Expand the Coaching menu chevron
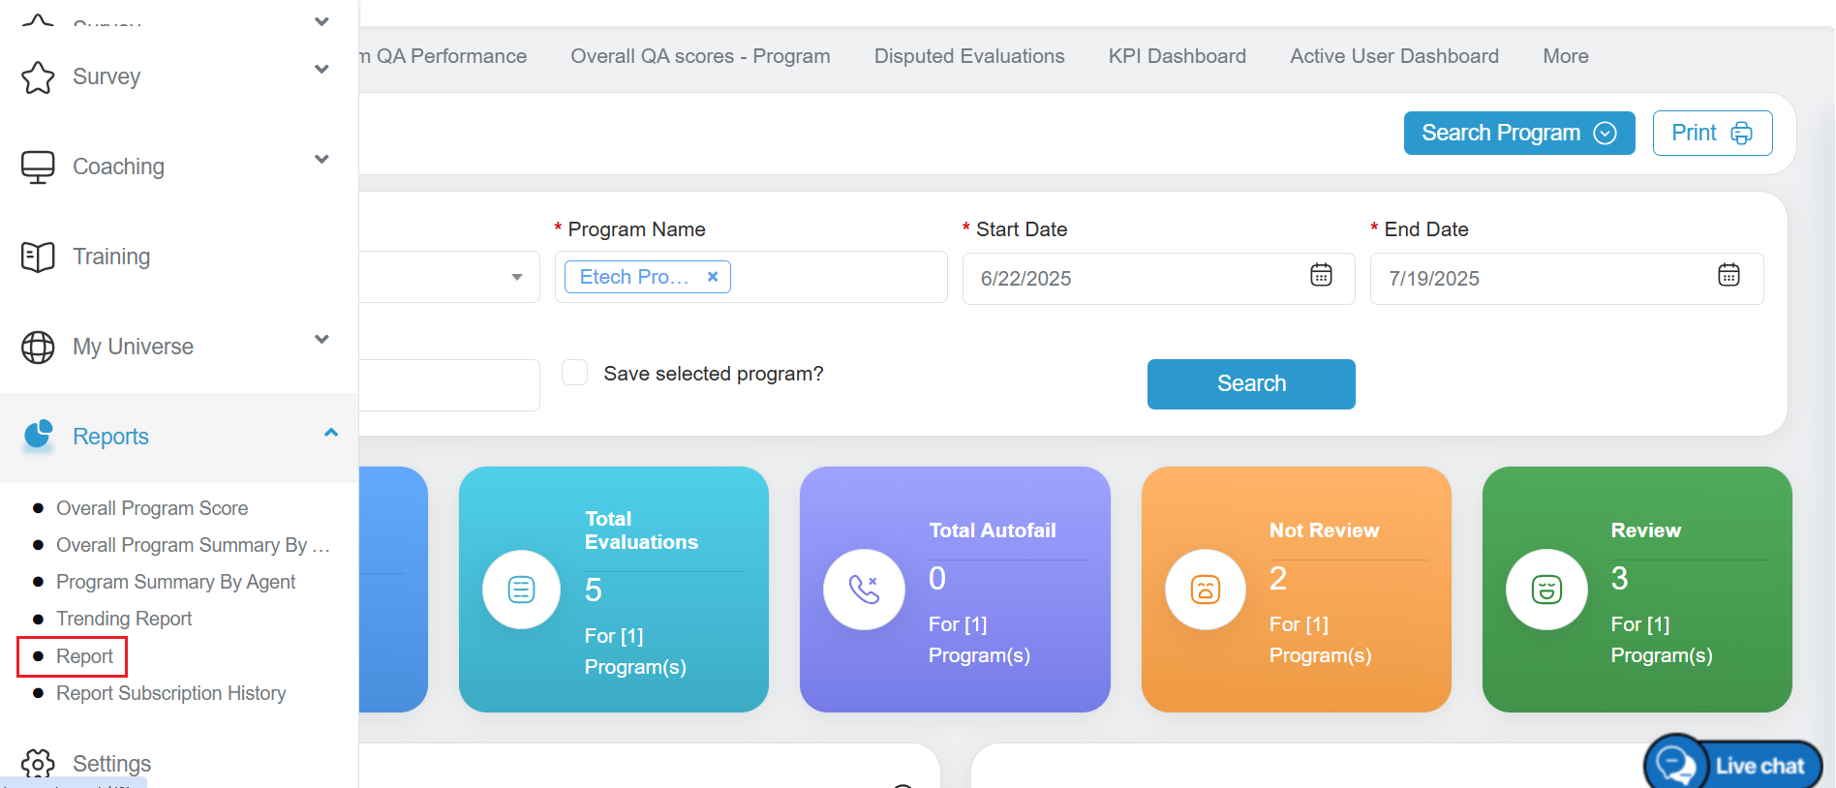Viewport: 1836px width, 788px height. 321,160
